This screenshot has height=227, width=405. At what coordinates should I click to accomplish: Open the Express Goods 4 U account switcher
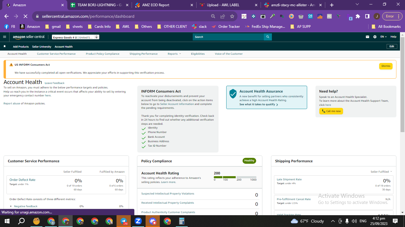coord(76,37)
